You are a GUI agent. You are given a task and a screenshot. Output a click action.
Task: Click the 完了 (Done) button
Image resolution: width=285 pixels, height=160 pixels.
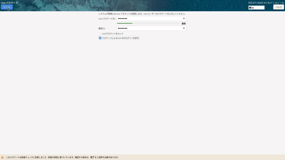pos(7,7)
